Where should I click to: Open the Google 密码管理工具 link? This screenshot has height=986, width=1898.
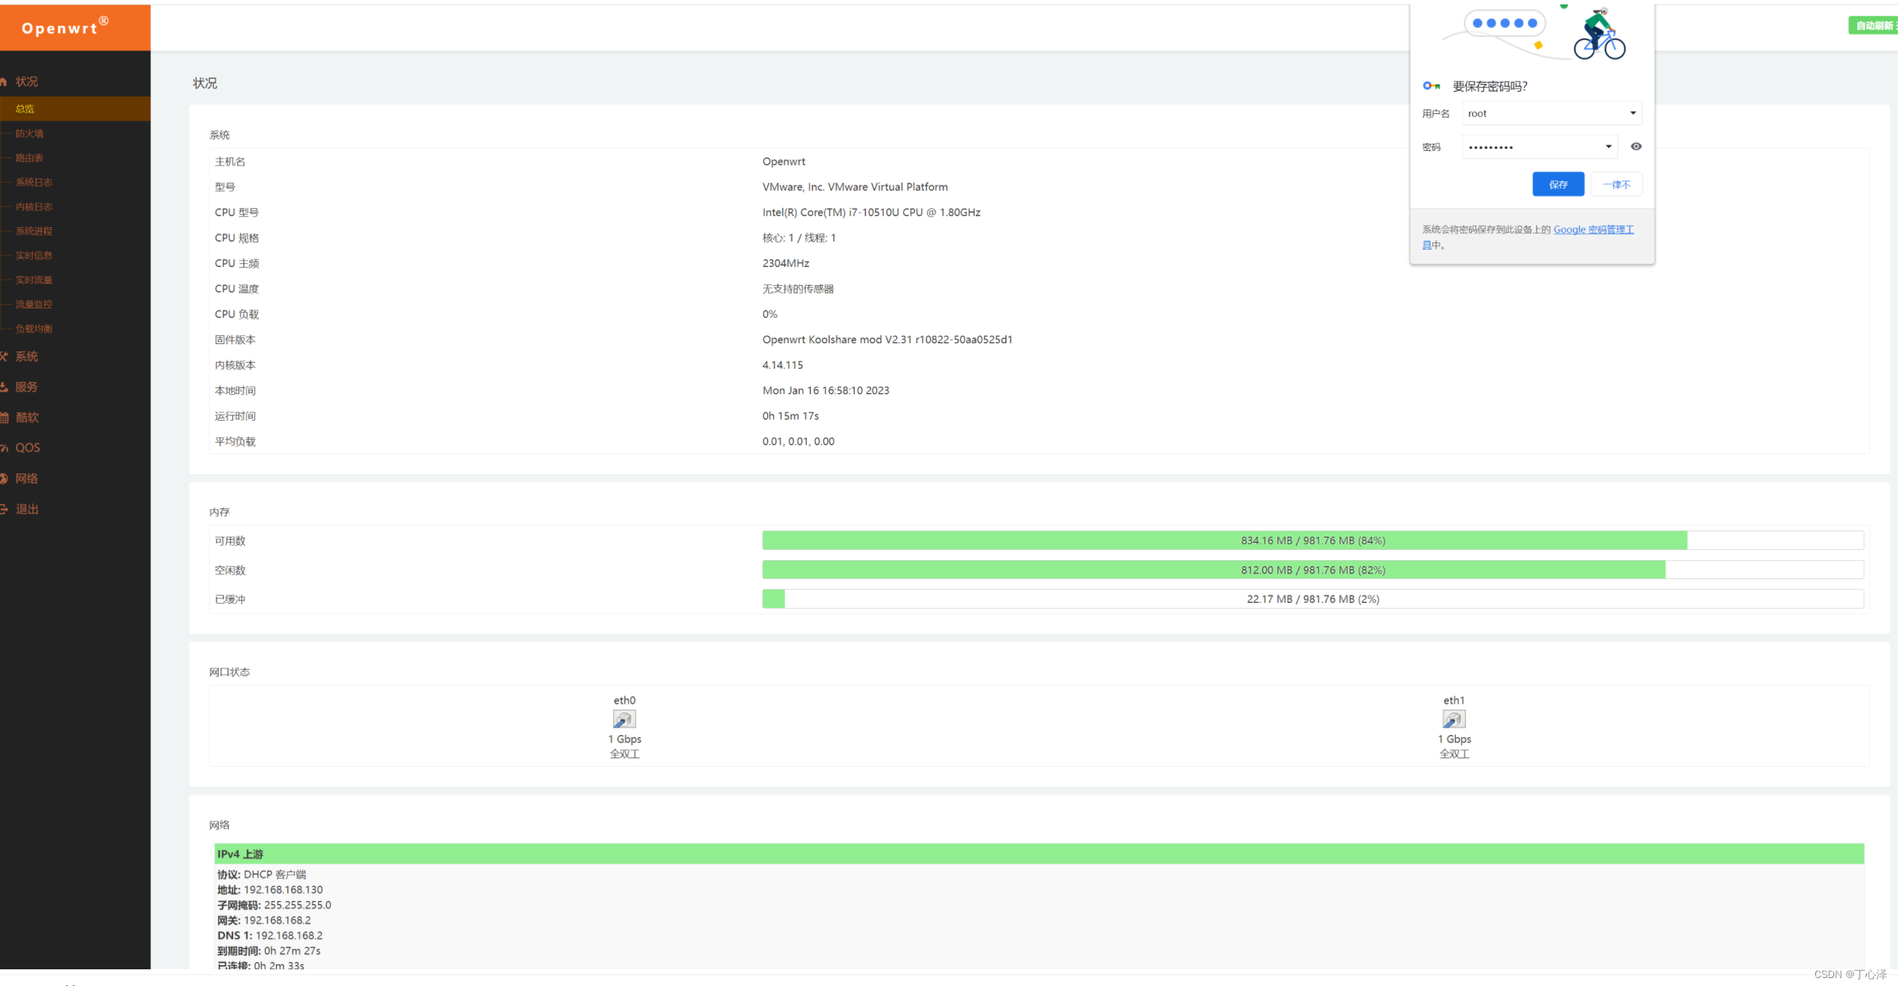(x=1592, y=230)
